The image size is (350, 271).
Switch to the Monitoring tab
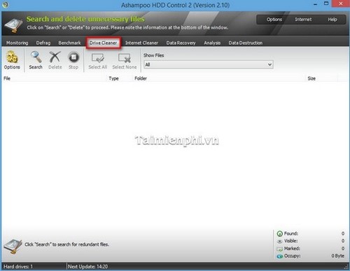17,43
